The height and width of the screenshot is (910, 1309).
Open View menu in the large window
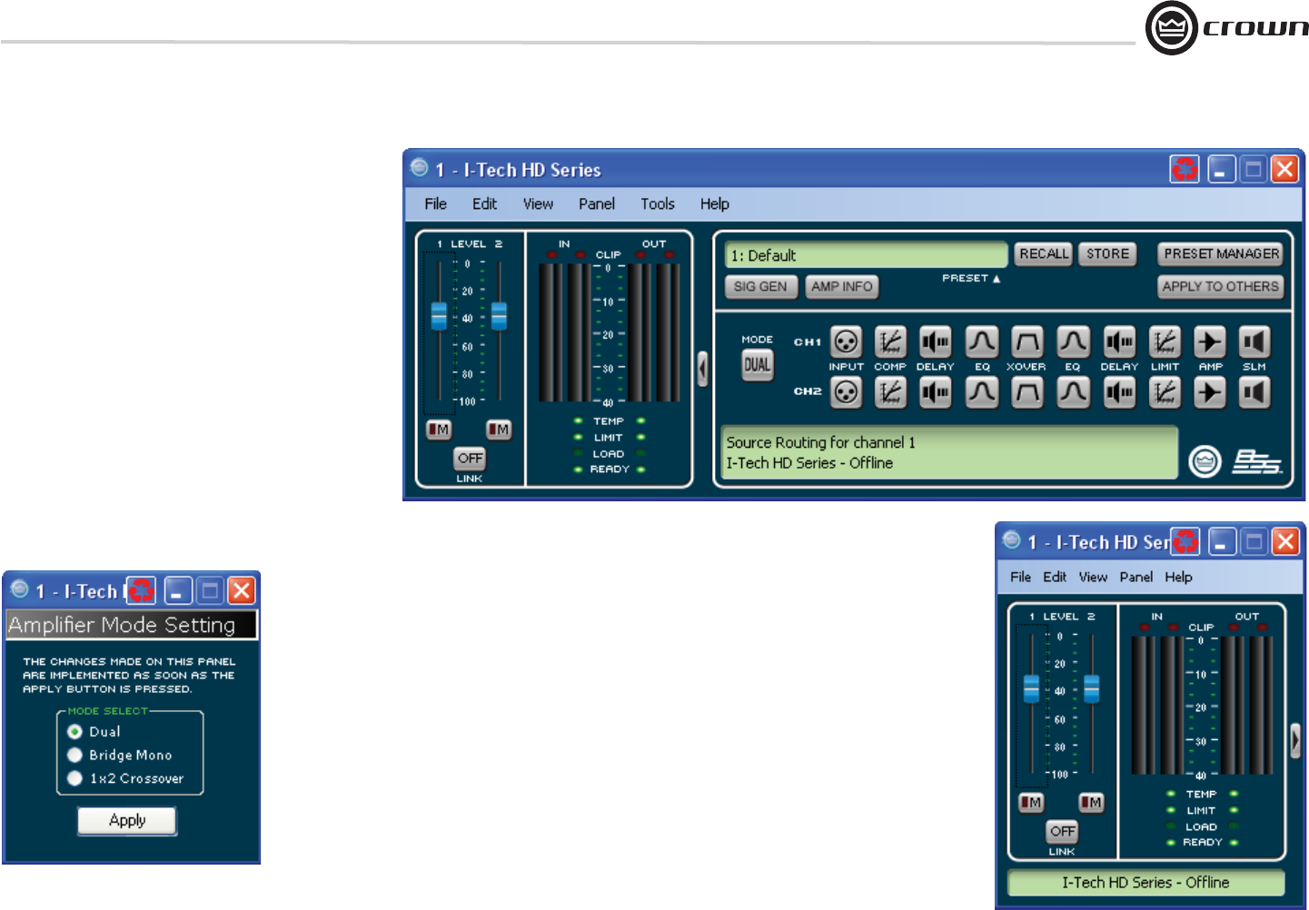[538, 203]
